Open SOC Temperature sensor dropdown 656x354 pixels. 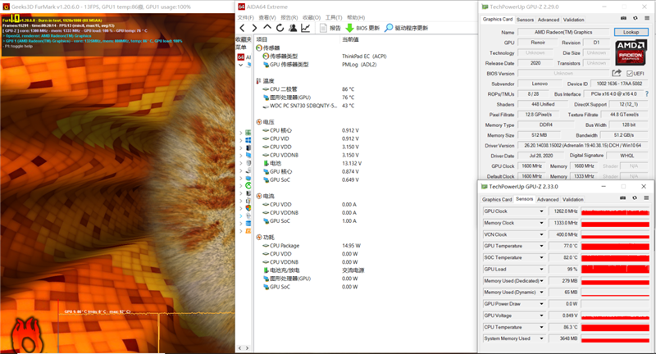541,258
